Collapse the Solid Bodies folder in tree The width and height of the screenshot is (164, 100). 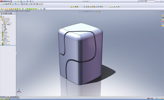pos(1,20)
